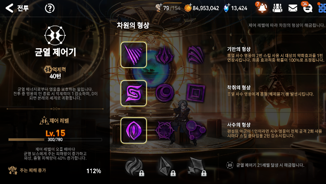This screenshot has height=184, width=326.
Task: Select the selected purple claw-slash form icon
Action: [x=133, y=55]
